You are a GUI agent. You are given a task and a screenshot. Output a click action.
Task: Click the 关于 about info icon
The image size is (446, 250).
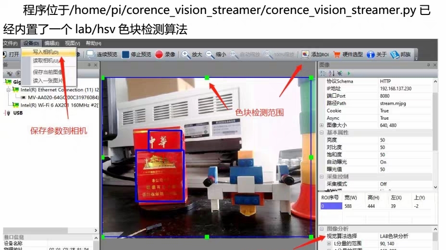(x=371, y=54)
